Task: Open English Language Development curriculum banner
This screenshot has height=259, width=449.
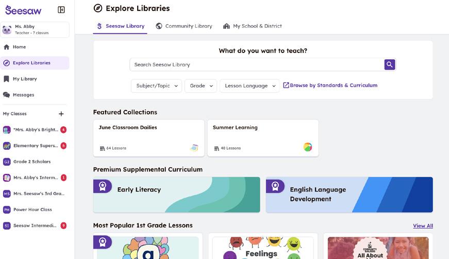Action: point(350,195)
